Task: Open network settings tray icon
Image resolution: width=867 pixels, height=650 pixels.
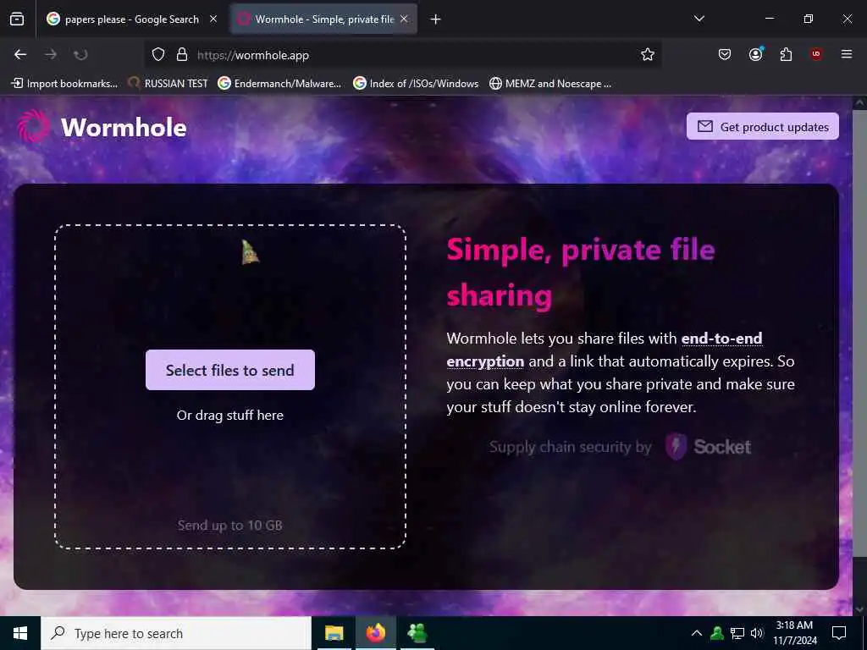Action: [x=737, y=633]
